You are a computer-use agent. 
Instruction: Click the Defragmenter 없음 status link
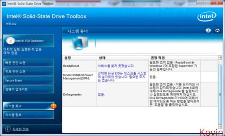[x=101, y=94]
